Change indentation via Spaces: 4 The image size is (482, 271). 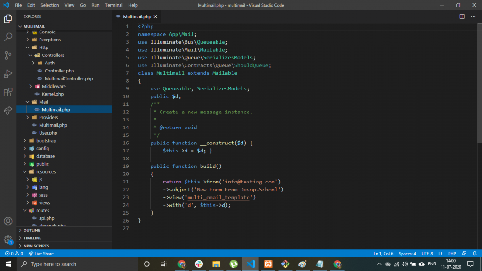pyautogui.click(x=407, y=254)
